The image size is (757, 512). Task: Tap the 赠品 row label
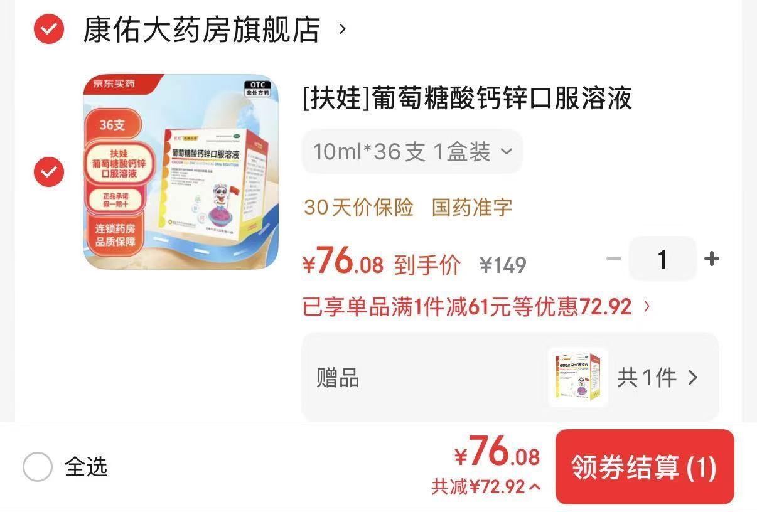pos(338,378)
